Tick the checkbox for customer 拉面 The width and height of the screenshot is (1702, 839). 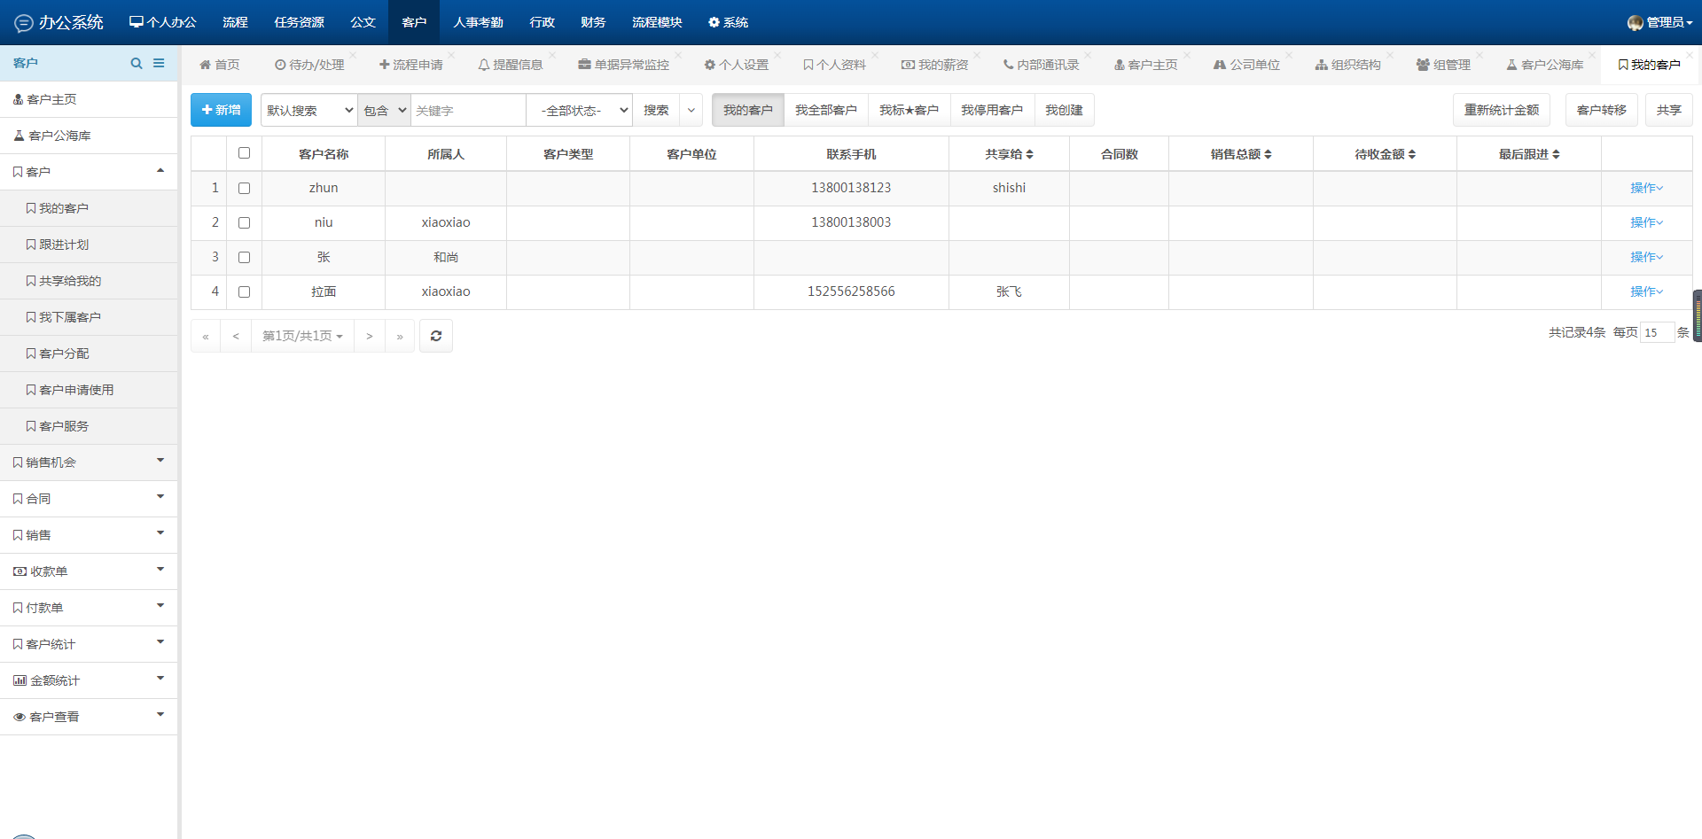tap(244, 291)
